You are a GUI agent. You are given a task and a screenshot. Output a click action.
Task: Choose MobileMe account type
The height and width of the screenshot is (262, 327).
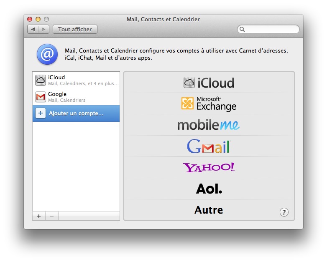[209, 125]
